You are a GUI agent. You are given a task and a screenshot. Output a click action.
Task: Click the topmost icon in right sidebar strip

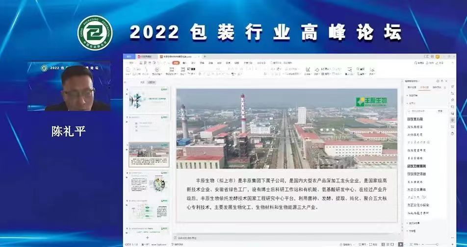tap(452, 87)
